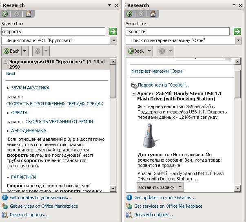This screenshot has width=246, height=222.
Task: Open right Research pane title menu arrow
Action: pos(234,5)
